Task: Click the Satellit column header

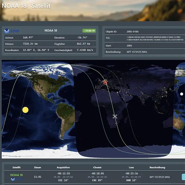Action: click(x=16, y=167)
